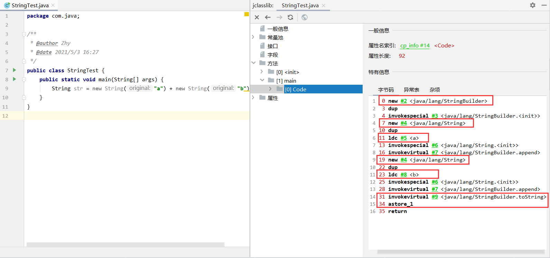Switch to the 异常表 tab
This screenshot has width=550, height=258.
pyautogui.click(x=411, y=90)
